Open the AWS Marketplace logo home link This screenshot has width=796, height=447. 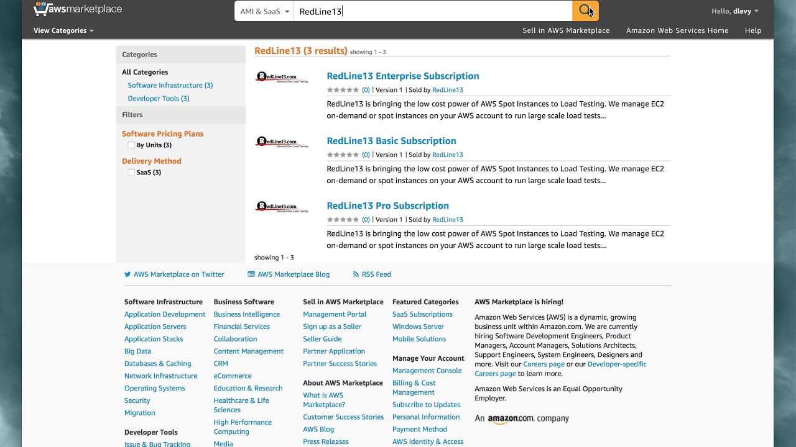78,9
